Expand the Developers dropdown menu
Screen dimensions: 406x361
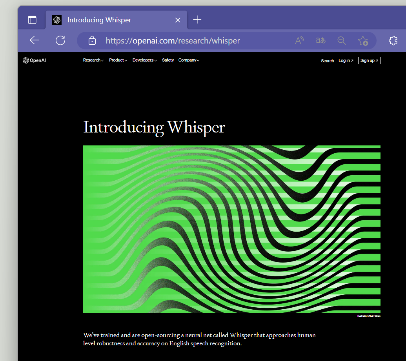coord(145,60)
